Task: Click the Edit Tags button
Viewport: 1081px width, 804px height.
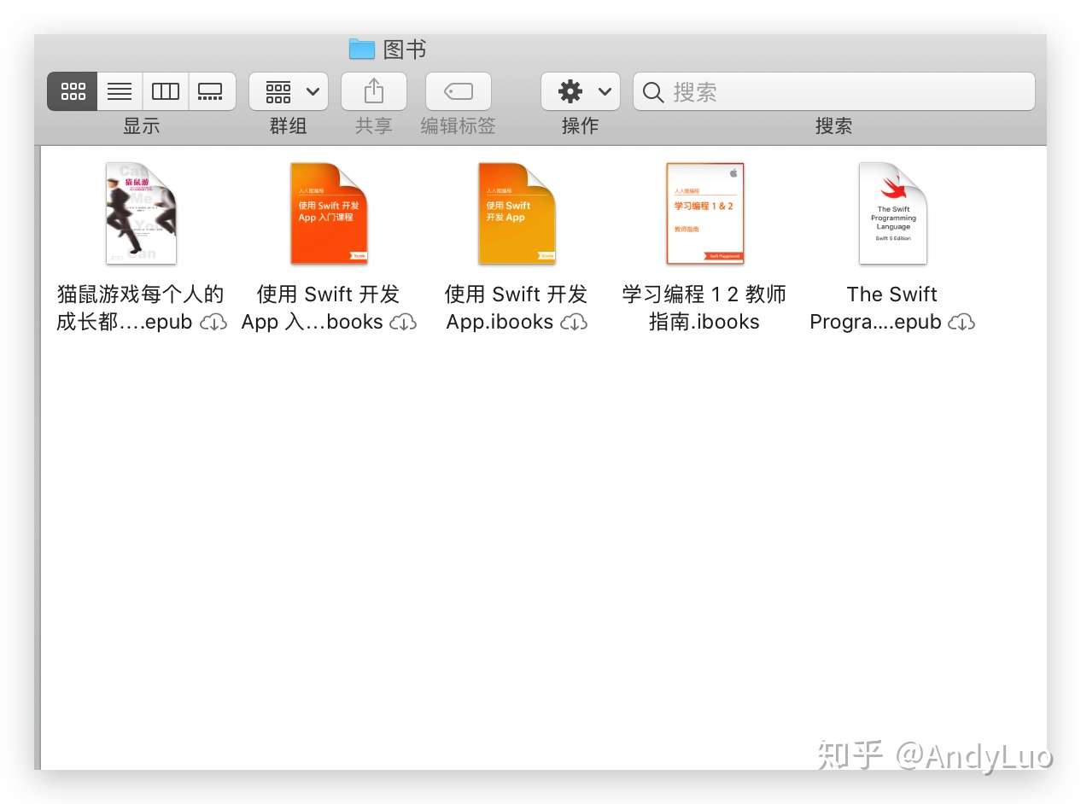Action: pyautogui.click(x=459, y=91)
